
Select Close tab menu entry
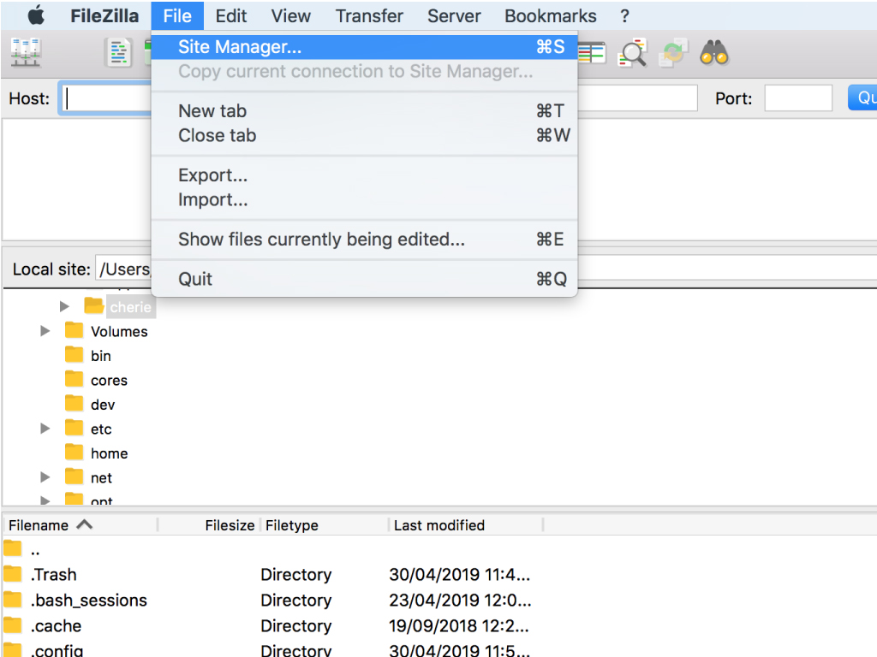[364, 135]
